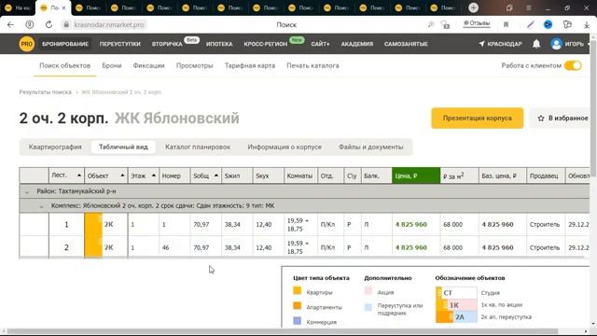
Task: Click the Апартаменты legend color swatch
Action: (297, 306)
